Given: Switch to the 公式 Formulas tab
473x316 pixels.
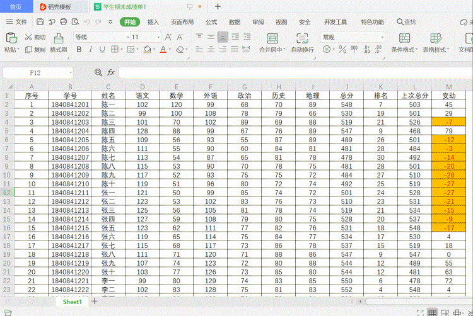Looking at the screenshot, I should [211, 22].
